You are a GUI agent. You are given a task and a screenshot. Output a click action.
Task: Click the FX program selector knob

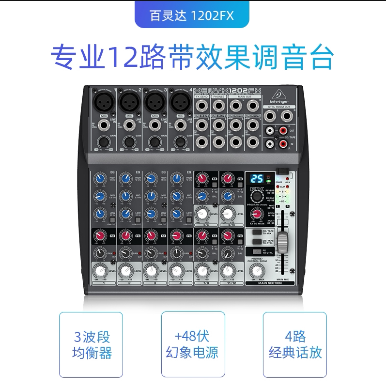point(257,196)
